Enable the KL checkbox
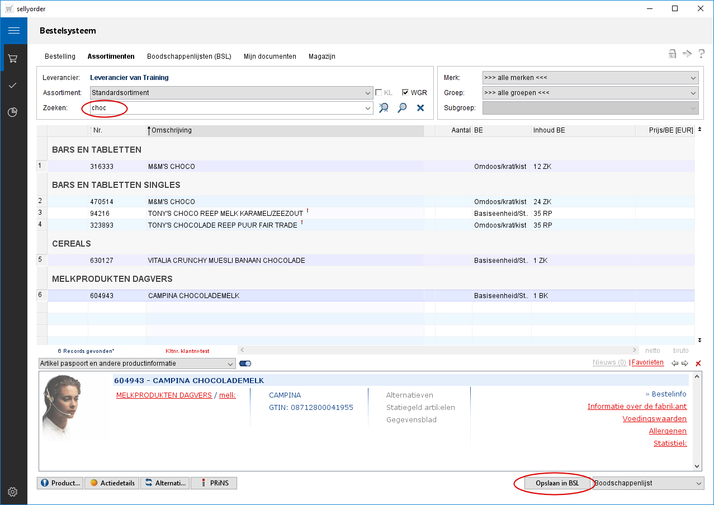The width and height of the screenshot is (714, 505). [x=379, y=93]
